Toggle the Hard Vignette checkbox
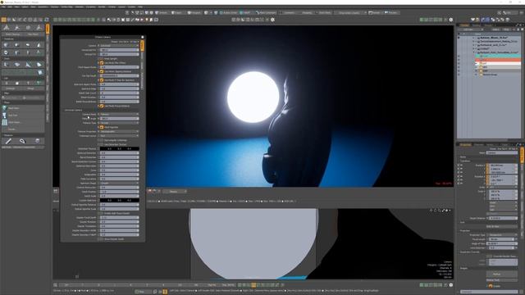 click(102, 127)
